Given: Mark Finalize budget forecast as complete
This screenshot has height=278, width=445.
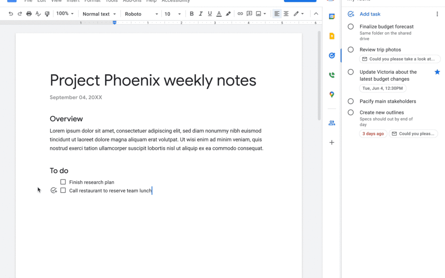Looking at the screenshot, I should click(x=351, y=27).
